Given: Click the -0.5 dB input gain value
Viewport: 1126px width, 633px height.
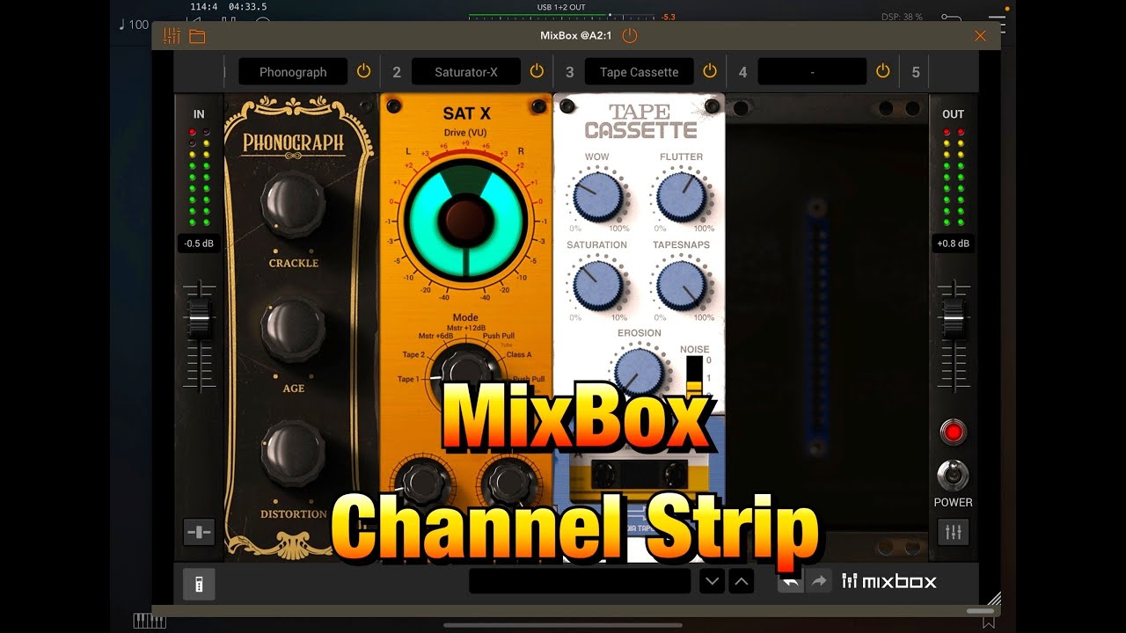Looking at the screenshot, I should pyautogui.click(x=199, y=244).
